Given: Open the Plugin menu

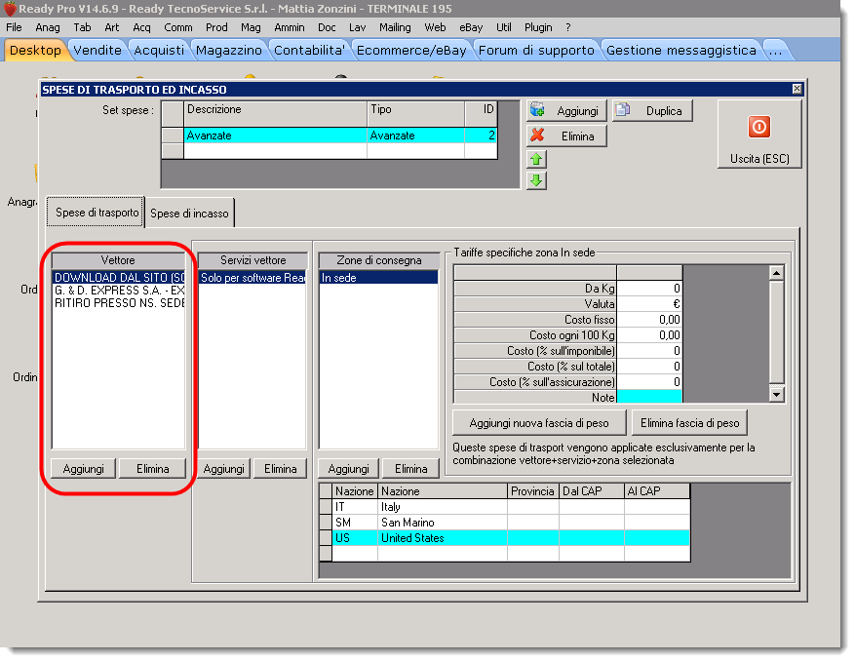Looking at the screenshot, I should 538,27.
